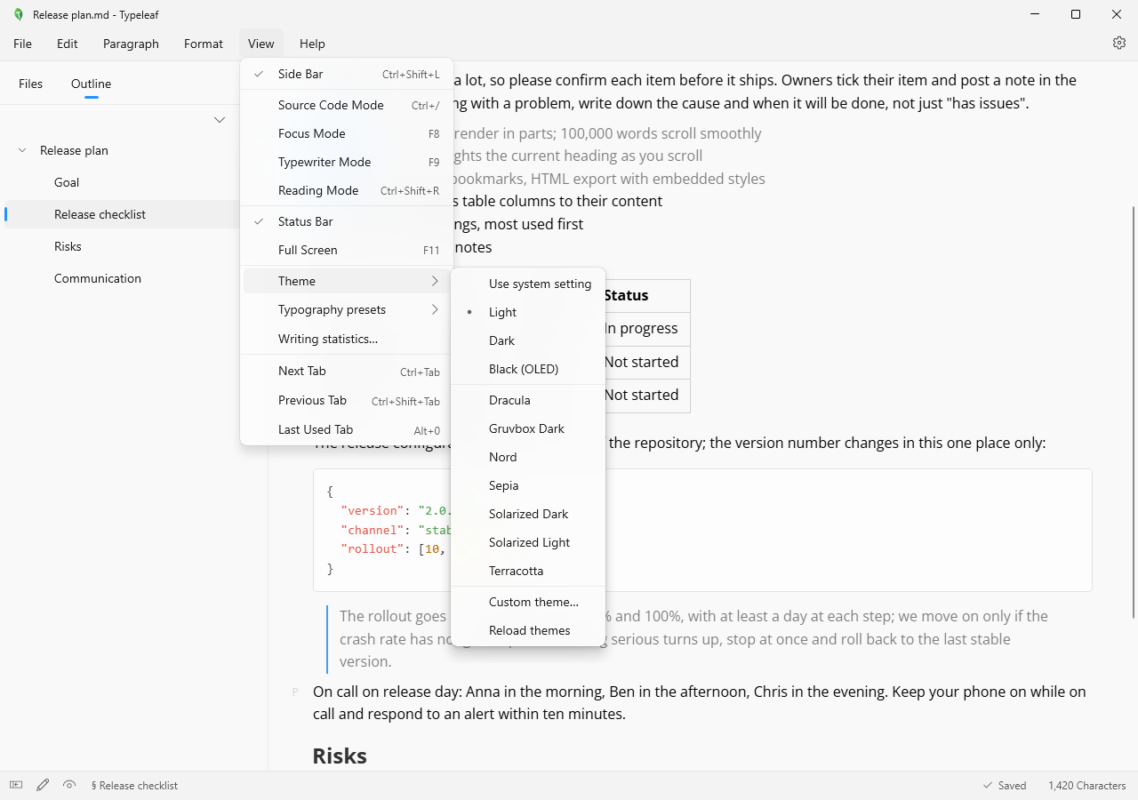This screenshot has height=800, width=1138.
Task: Jump to Communication heading in outline
Action: point(98,278)
